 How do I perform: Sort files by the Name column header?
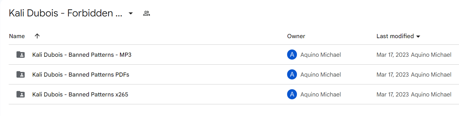[17, 36]
